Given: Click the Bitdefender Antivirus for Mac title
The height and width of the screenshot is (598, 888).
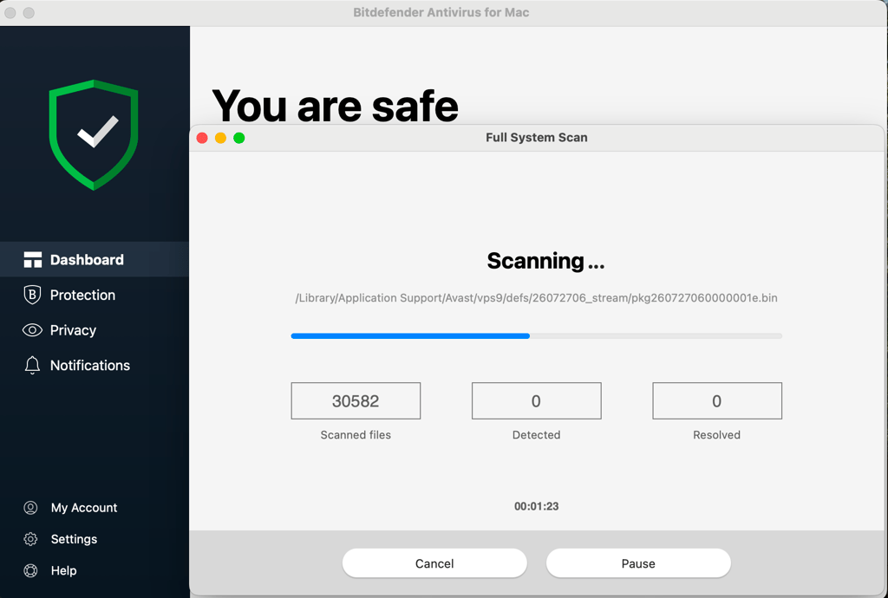Looking at the screenshot, I should tap(441, 12).
